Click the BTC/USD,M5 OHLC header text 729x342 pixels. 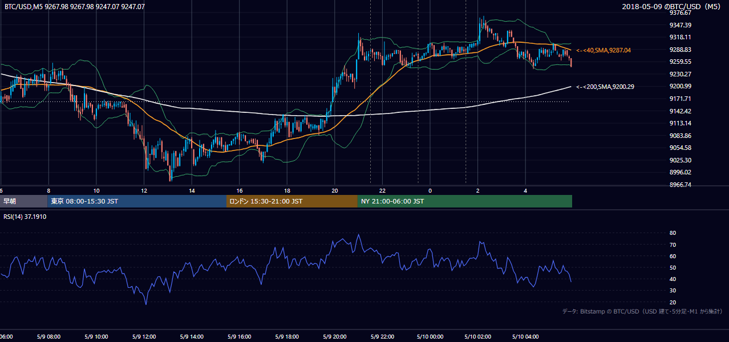pos(75,7)
